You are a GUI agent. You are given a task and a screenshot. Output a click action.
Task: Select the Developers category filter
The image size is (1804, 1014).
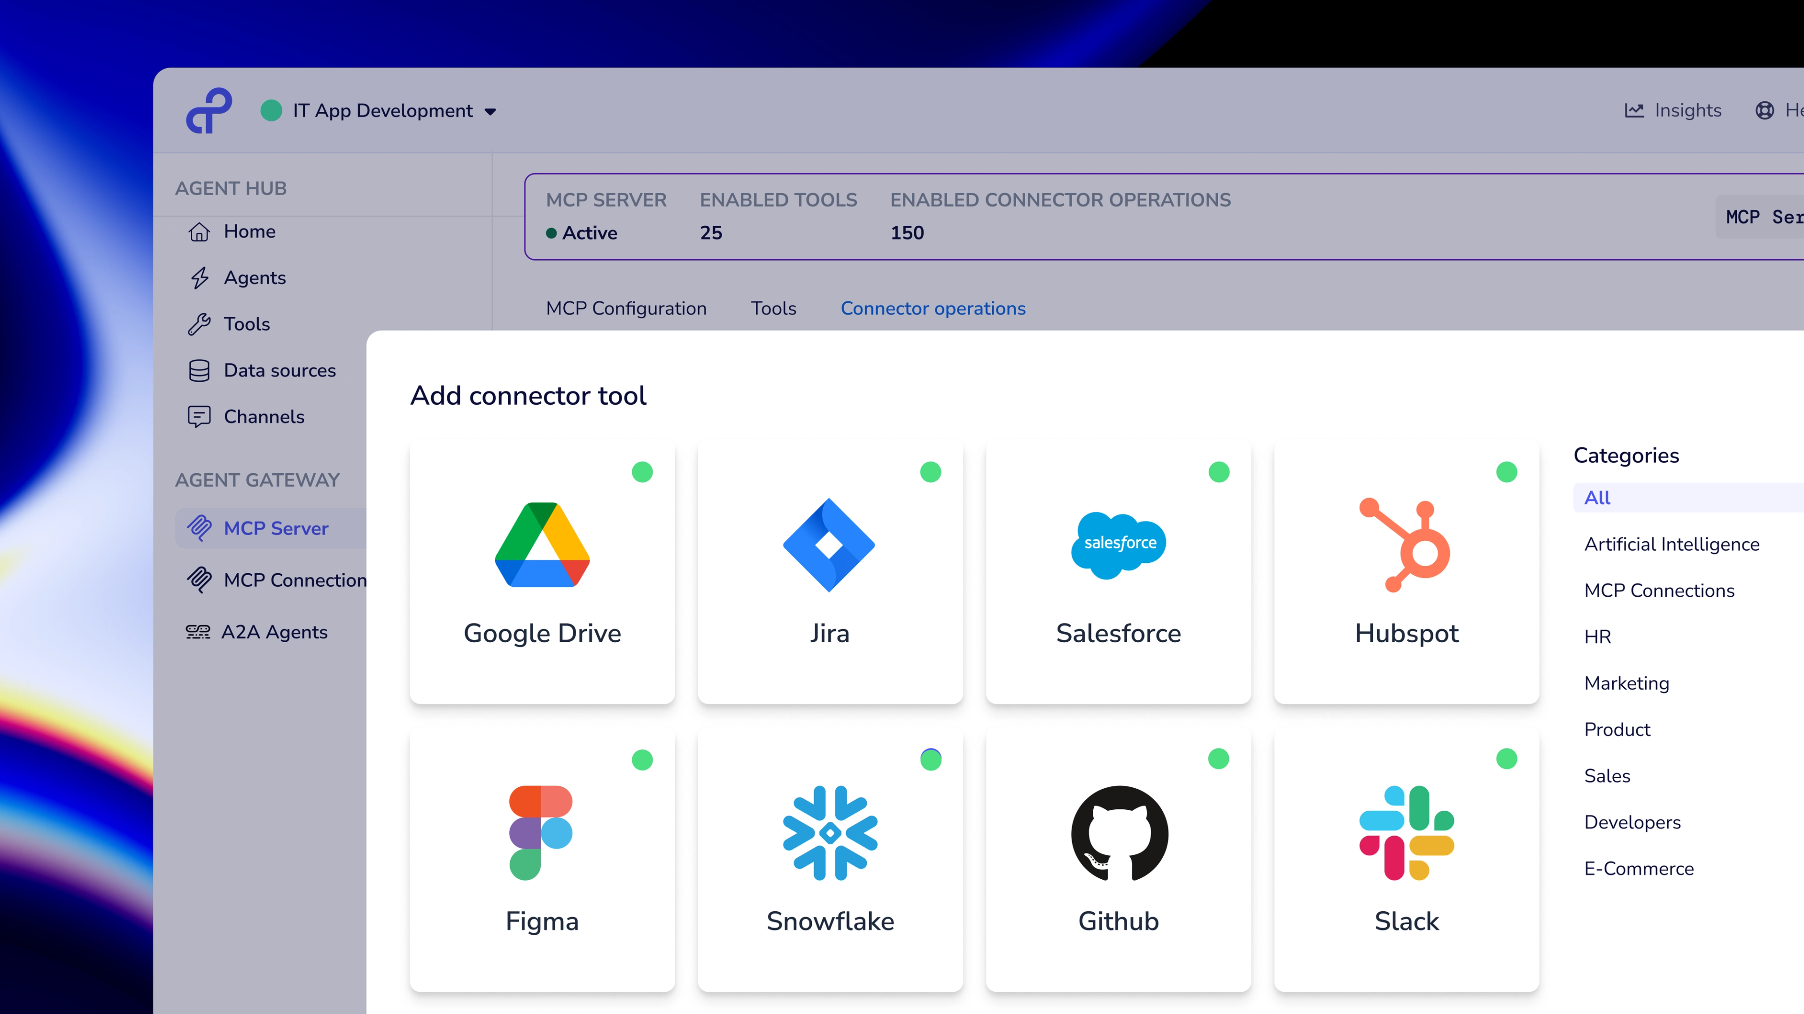point(1633,822)
